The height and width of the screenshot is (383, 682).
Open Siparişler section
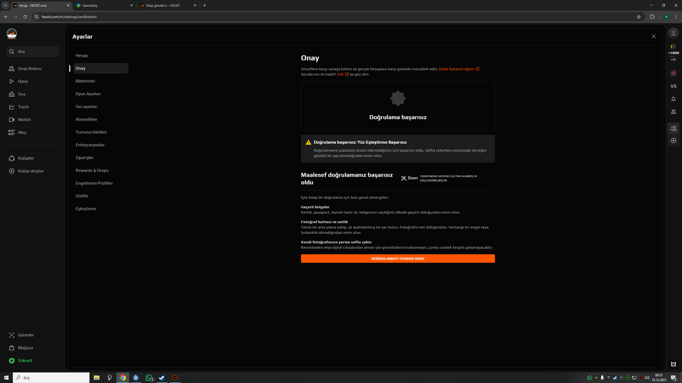[x=101, y=158]
